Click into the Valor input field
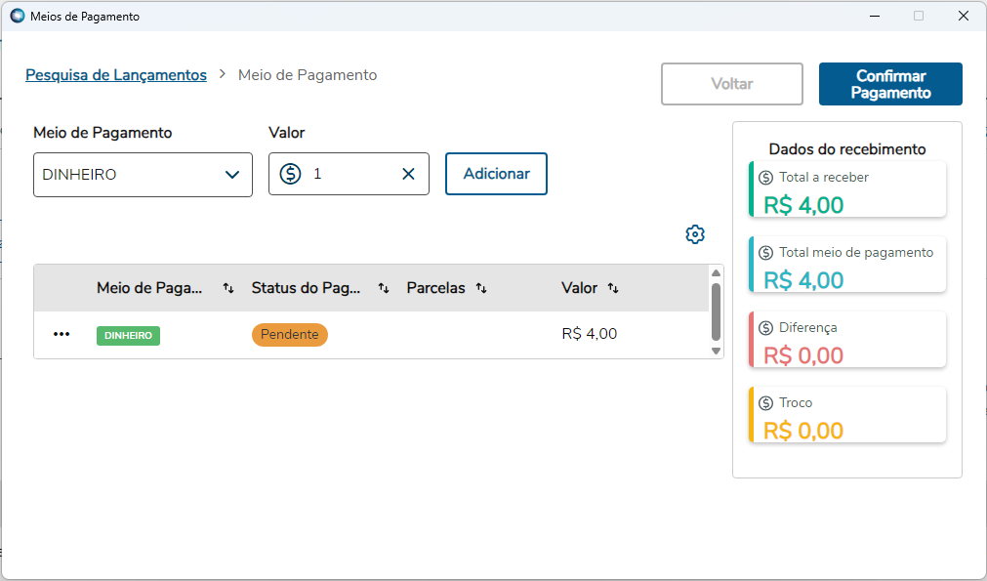Screen dimensions: 987x581 [351, 174]
